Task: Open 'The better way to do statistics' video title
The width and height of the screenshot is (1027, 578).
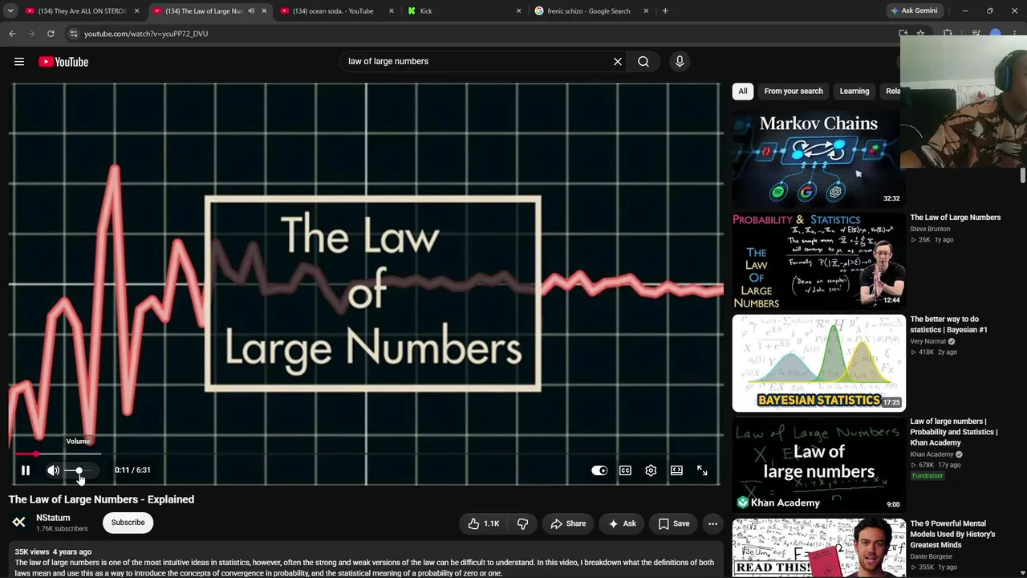Action: click(949, 324)
